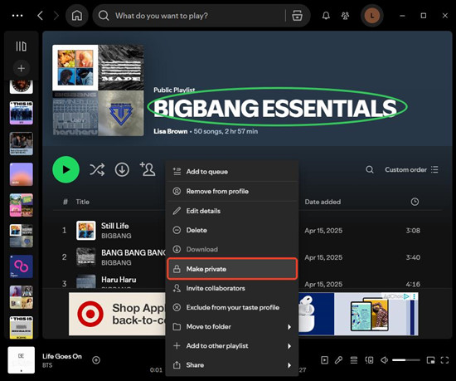The image size is (456, 381).
Task: Search within playlist magnifier icon
Action: [370, 169]
